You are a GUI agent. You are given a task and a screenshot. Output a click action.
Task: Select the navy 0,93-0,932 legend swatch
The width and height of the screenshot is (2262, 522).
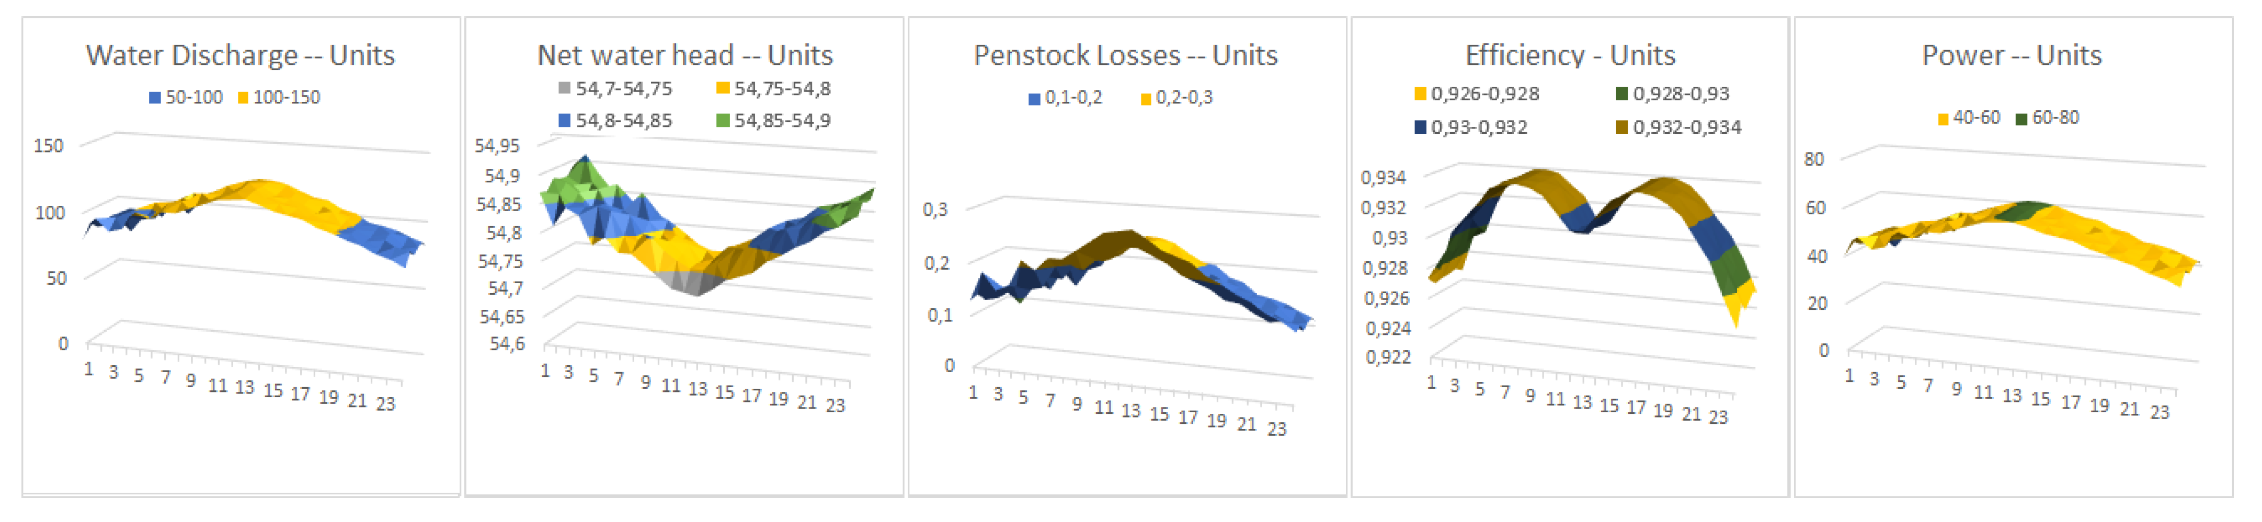(x=1420, y=127)
